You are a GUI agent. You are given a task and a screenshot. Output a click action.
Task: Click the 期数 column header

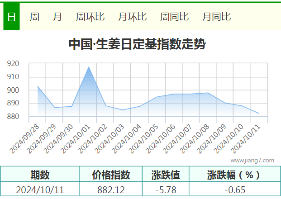(x=40, y=175)
